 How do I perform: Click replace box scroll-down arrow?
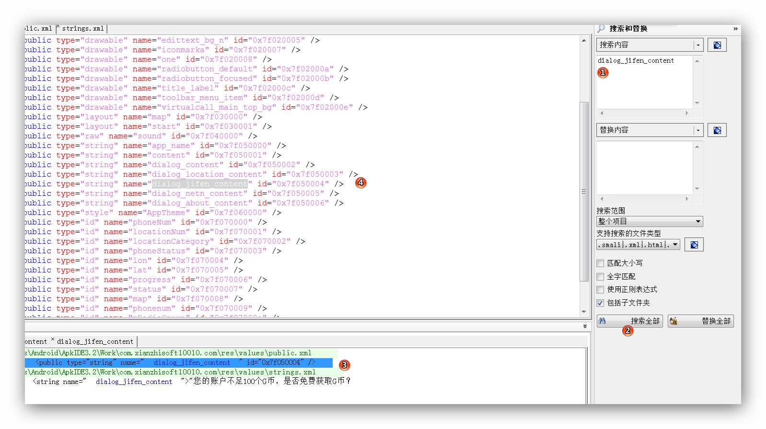[x=697, y=189]
